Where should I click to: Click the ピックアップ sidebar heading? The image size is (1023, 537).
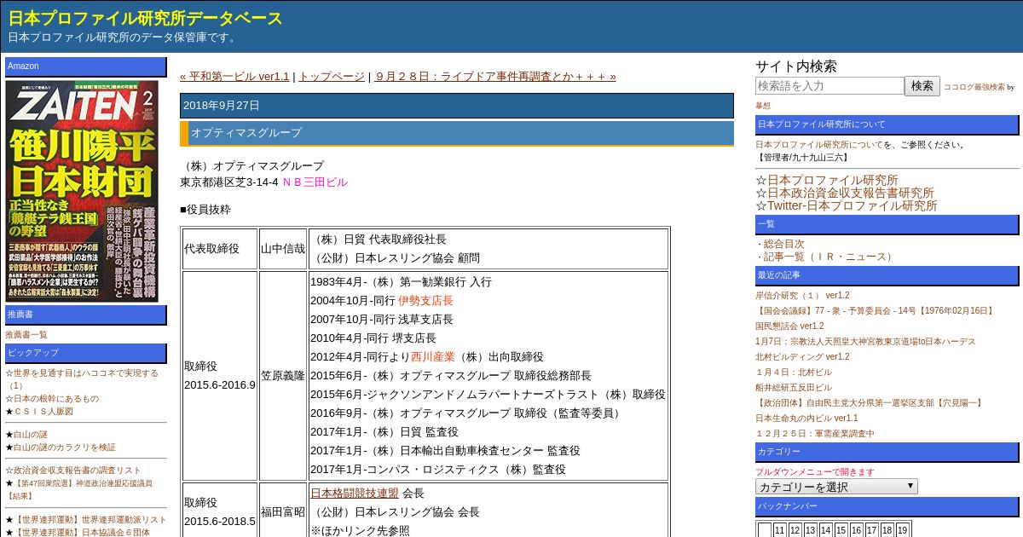pos(86,353)
